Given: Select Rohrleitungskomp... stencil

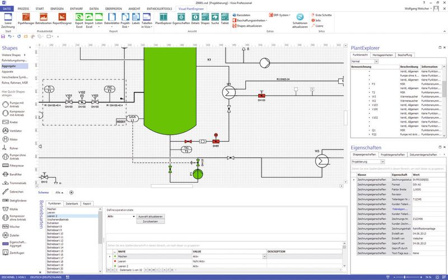Looking at the screenshot, I should point(15,60).
